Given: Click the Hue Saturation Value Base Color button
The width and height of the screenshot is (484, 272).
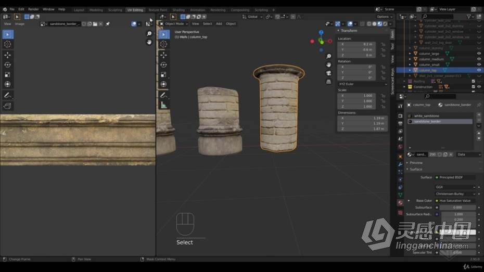Looking at the screenshot, I should pyautogui.click(x=455, y=200).
